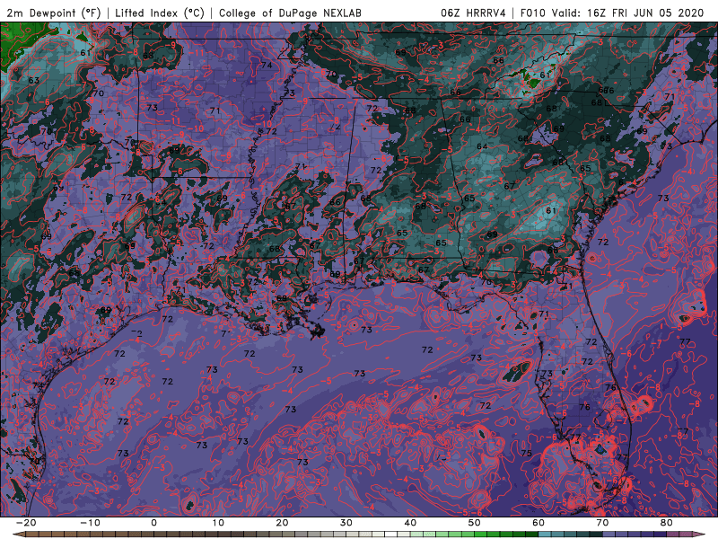Click the "60" color scale label

coord(538,523)
